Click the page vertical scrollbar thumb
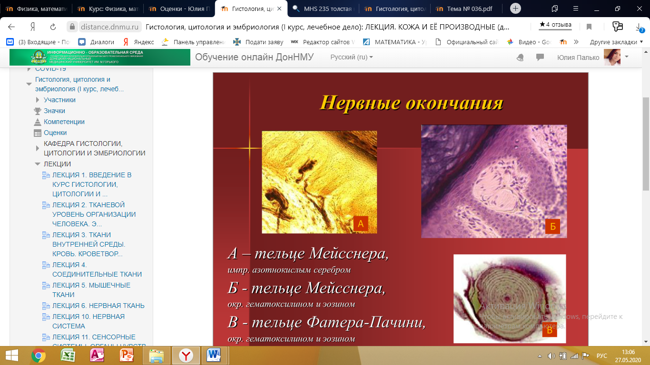Image resolution: width=650 pixels, height=365 pixels. pyautogui.click(x=646, y=144)
